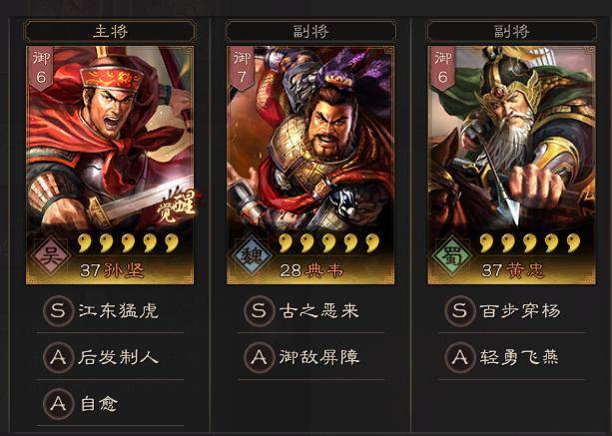The height and width of the screenshot is (436, 612).
Task: Select the right 副将 header above 黄忠
Action: [x=511, y=31]
